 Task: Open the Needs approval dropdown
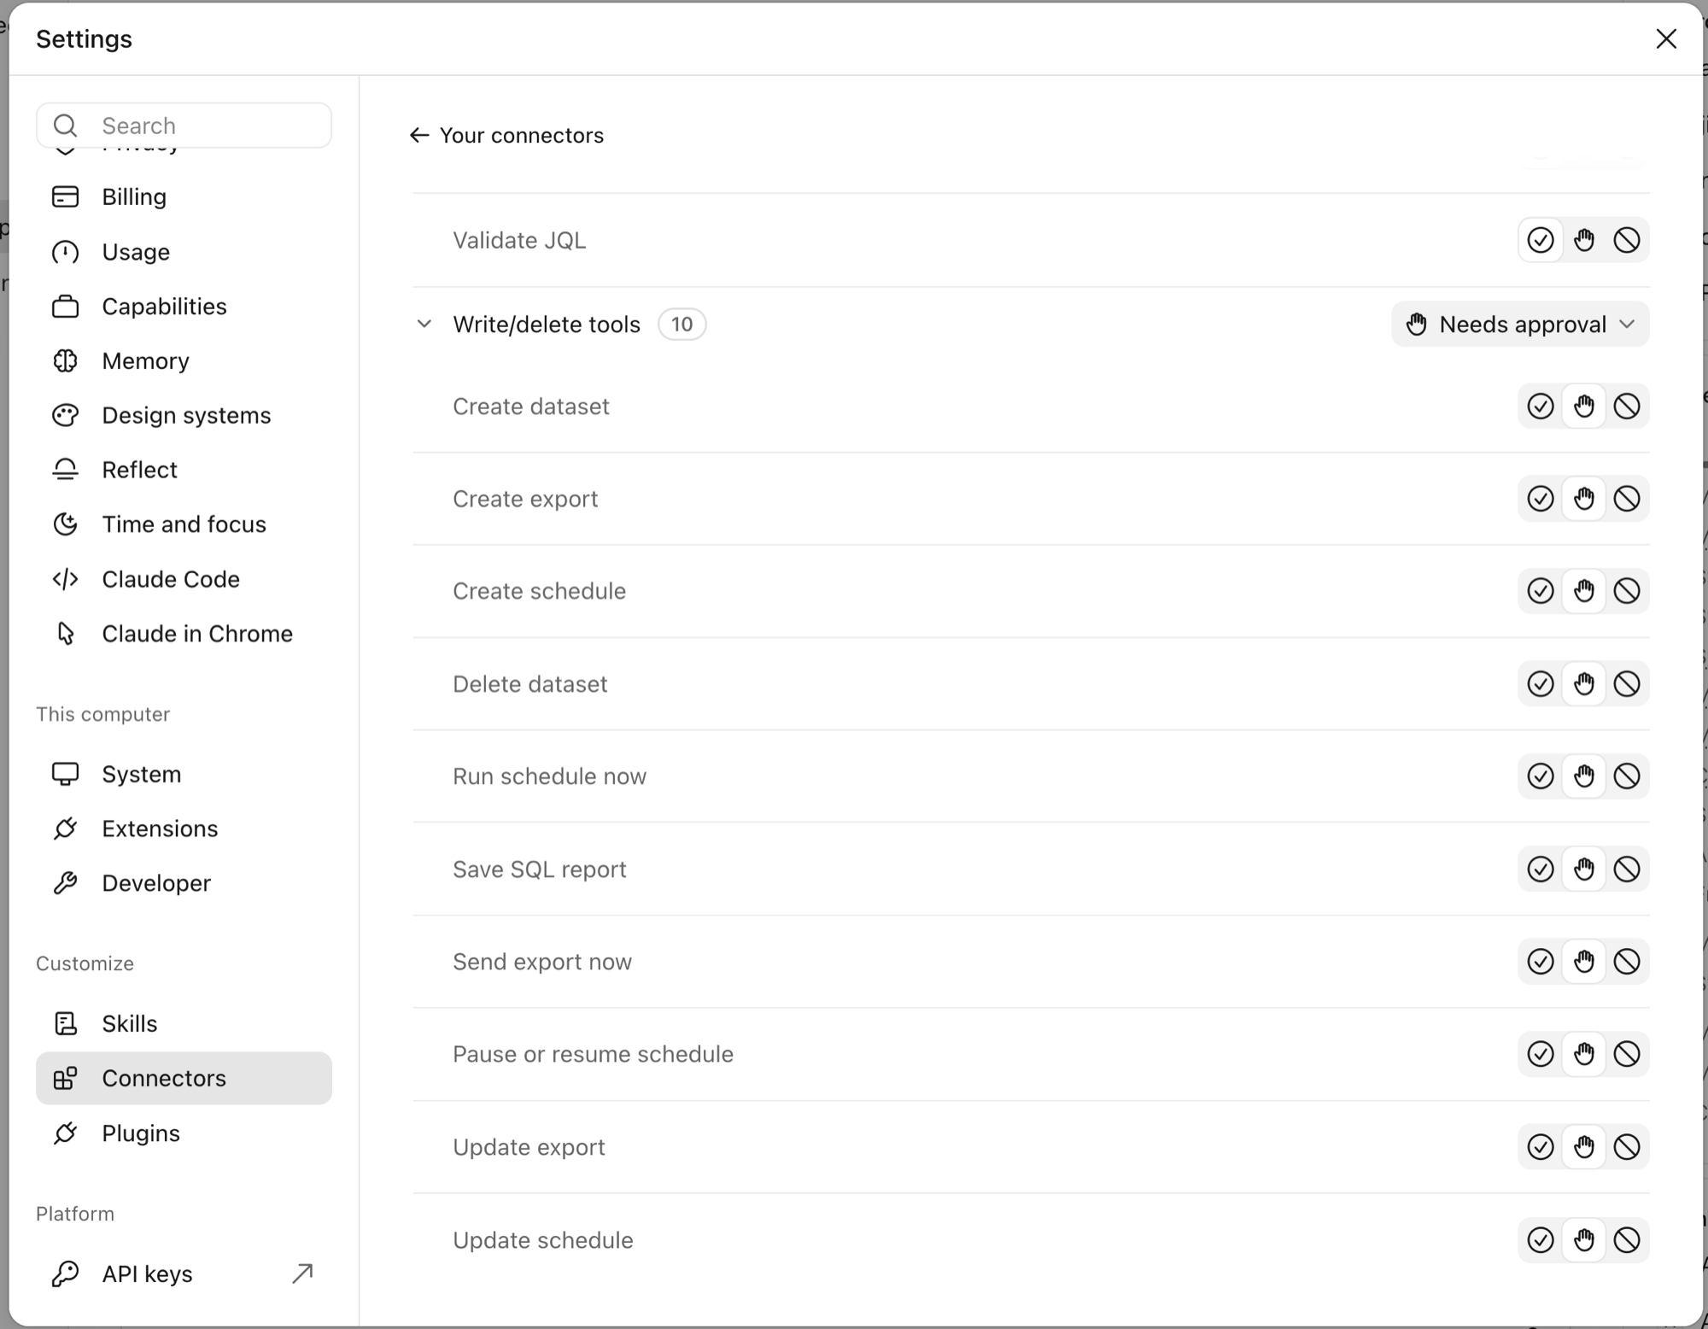coord(1520,325)
